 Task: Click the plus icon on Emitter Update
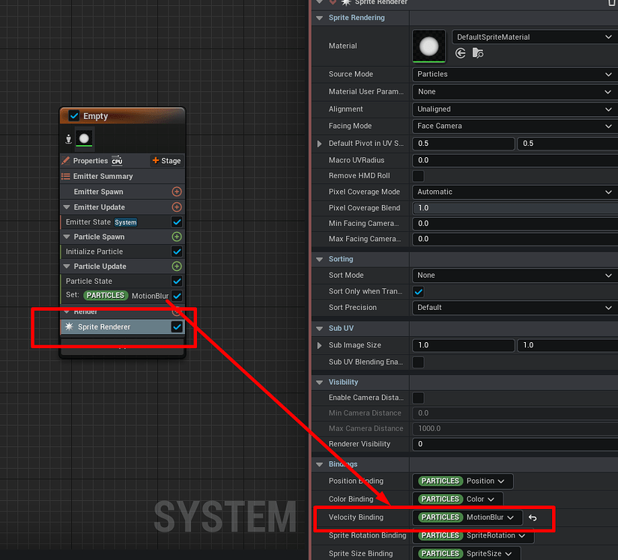[177, 207]
